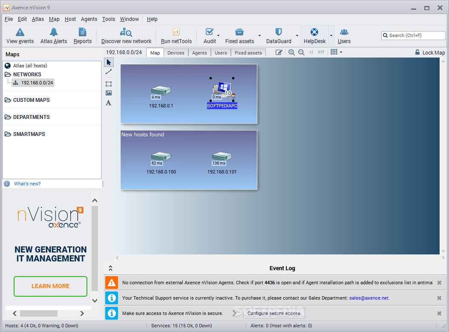Open Audit dropdown arrow

[x=219, y=36]
